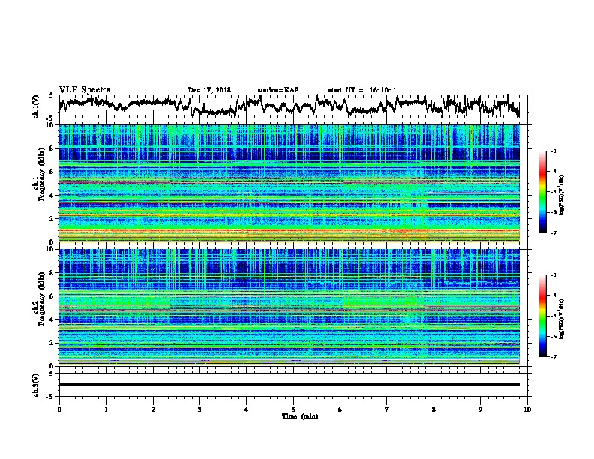This screenshot has width=594, height=459.
Task: Click time axis tick label "0"
Action: point(59,409)
